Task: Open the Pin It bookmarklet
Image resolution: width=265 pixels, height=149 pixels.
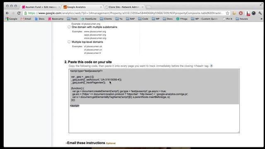Action: point(227,19)
